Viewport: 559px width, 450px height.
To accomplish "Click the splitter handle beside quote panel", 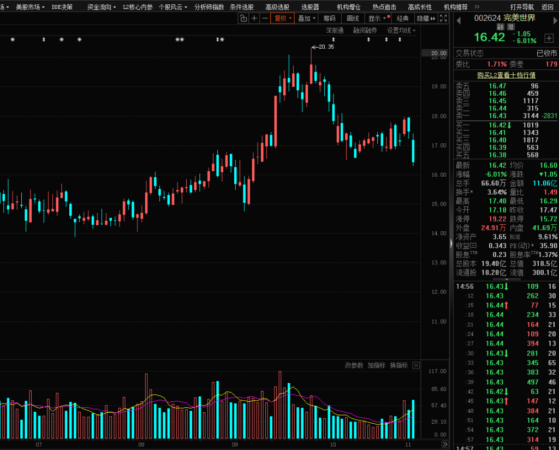I will [451, 242].
